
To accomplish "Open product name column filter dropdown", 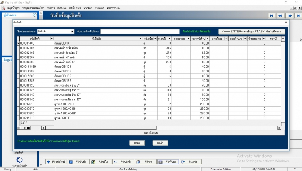I will pos(141,38).
